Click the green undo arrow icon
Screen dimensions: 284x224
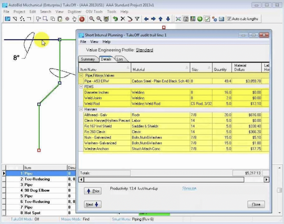pos(115,19)
